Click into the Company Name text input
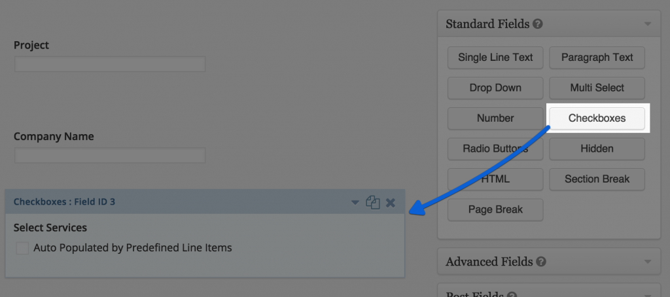This screenshot has width=670, height=297. tap(110, 156)
